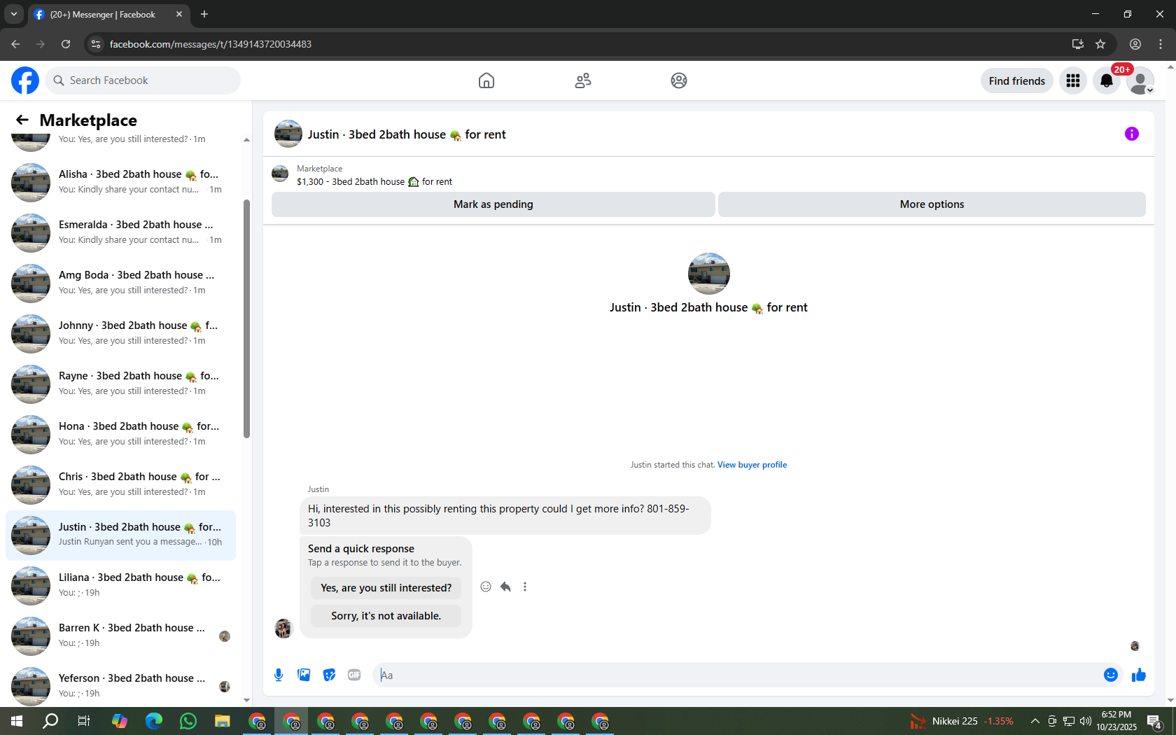
Task: Click More options button for listing
Action: point(932,204)
